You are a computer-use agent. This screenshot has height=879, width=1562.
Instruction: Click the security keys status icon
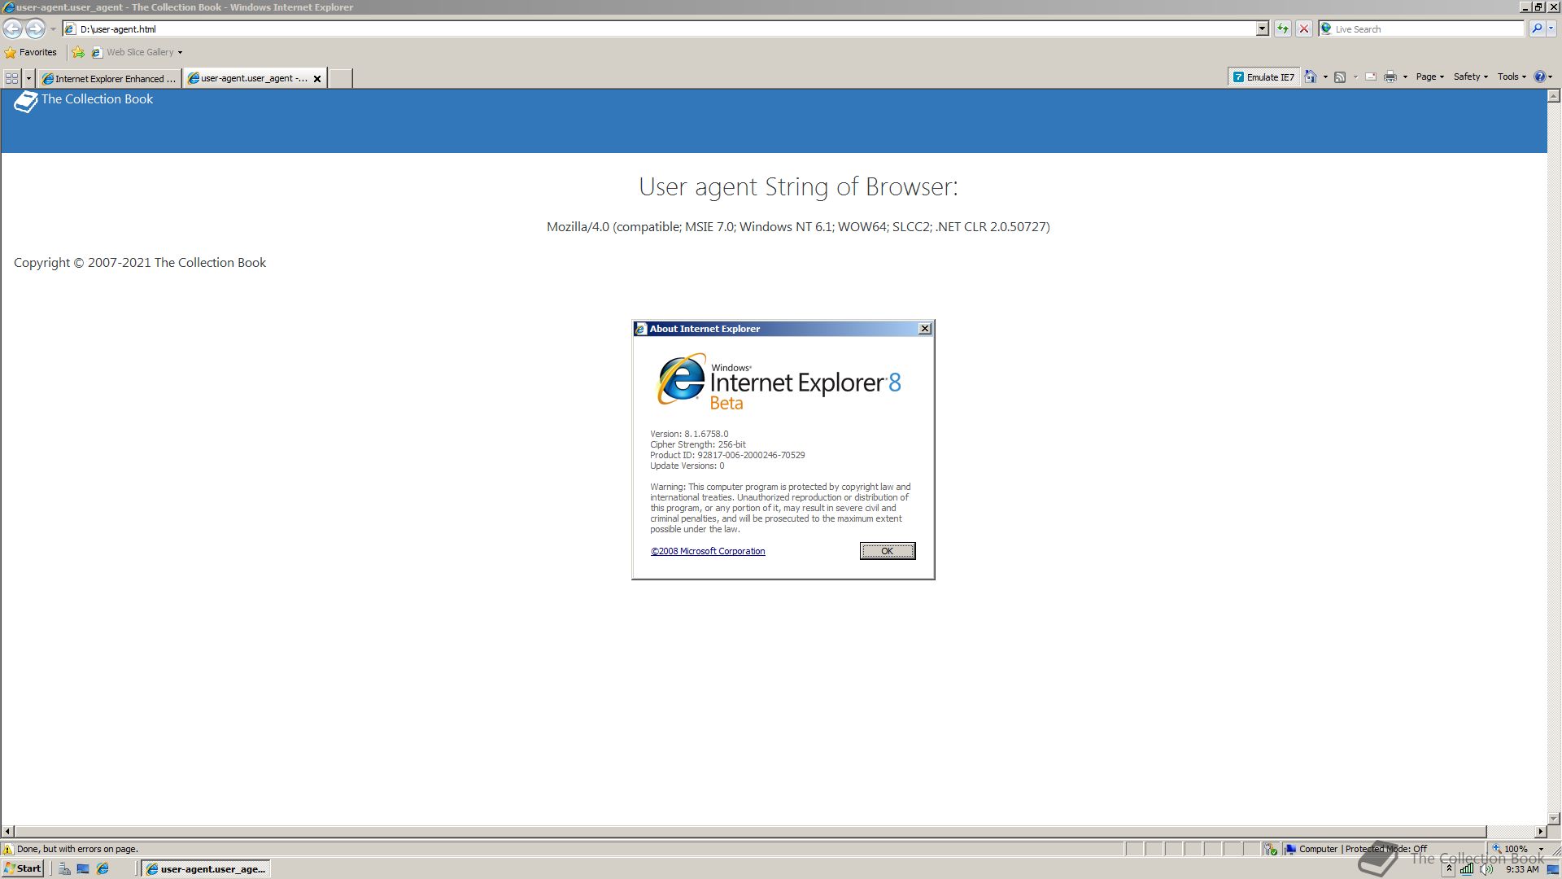(x=1271, y=849)
